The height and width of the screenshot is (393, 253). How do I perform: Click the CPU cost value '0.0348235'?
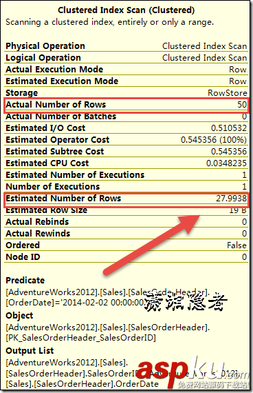point(226,163)
